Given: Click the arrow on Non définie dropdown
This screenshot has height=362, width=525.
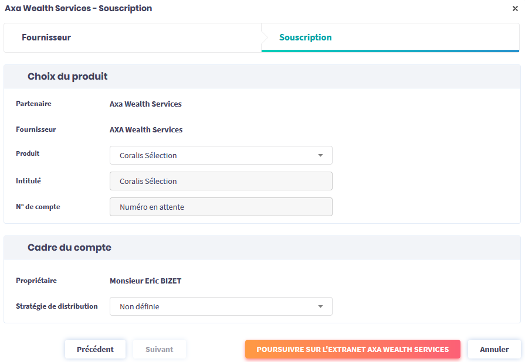Looking at the screenshot, I should [320, 306].
